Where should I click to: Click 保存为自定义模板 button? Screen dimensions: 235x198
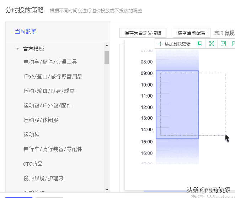tap(143, 33)
